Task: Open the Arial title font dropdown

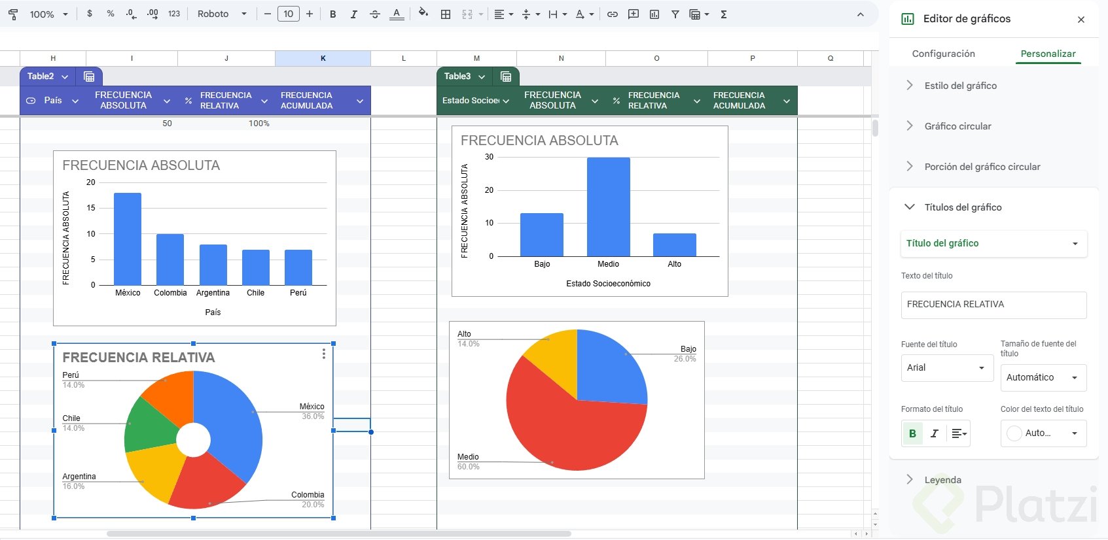Action: (947, 367)
